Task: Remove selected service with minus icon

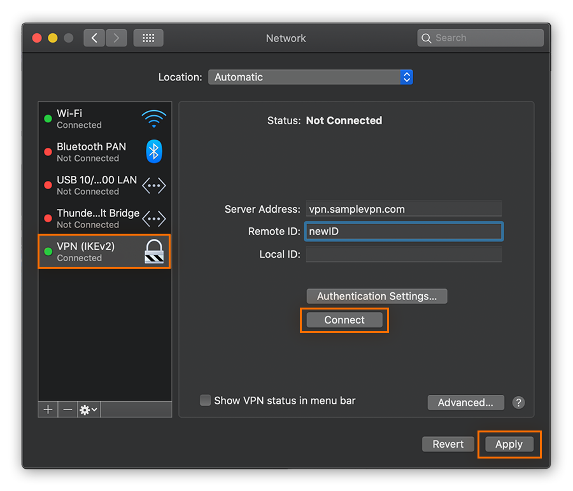Action: [67, 409]
